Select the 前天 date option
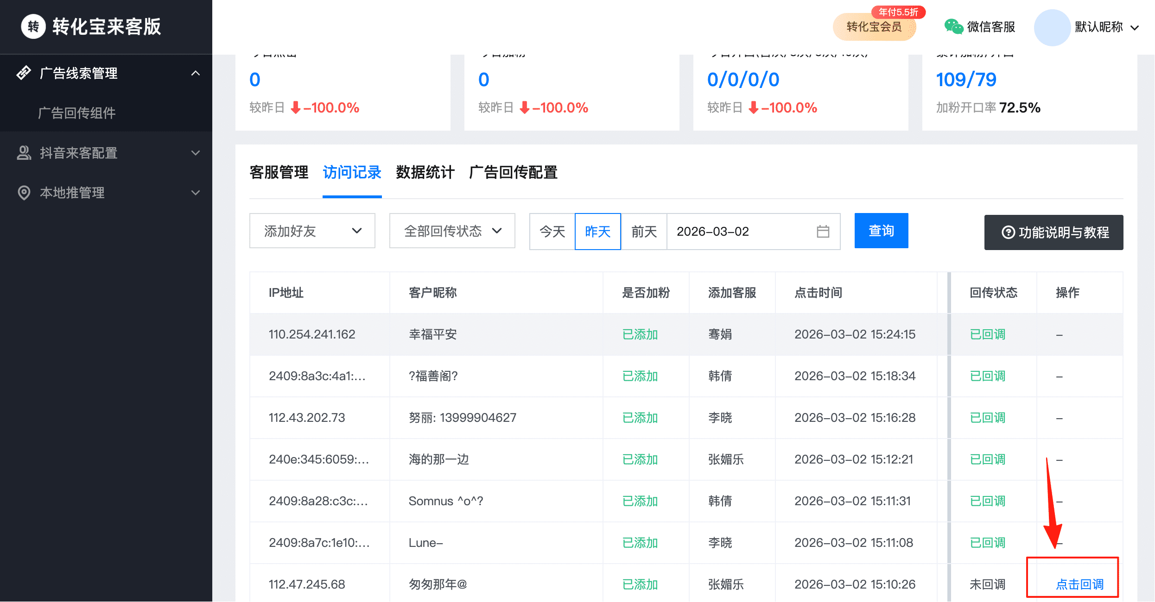 pos(644,232)
